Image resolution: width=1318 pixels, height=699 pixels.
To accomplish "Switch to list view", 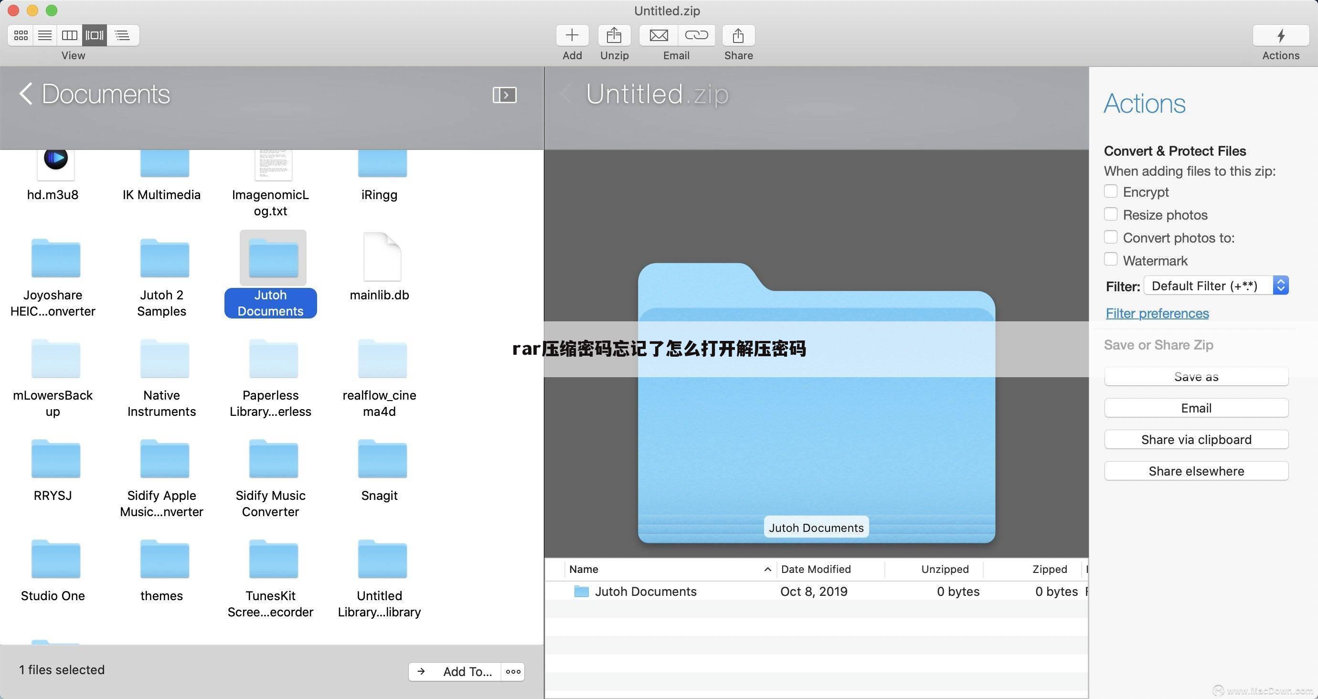I will pos(45,35).
